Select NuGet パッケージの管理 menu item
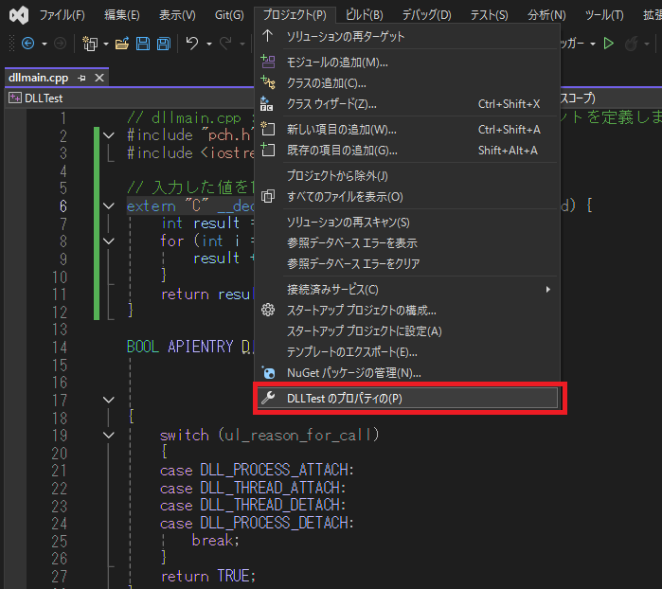This screenshot has width=662, height=589. (x=353, y=373)
